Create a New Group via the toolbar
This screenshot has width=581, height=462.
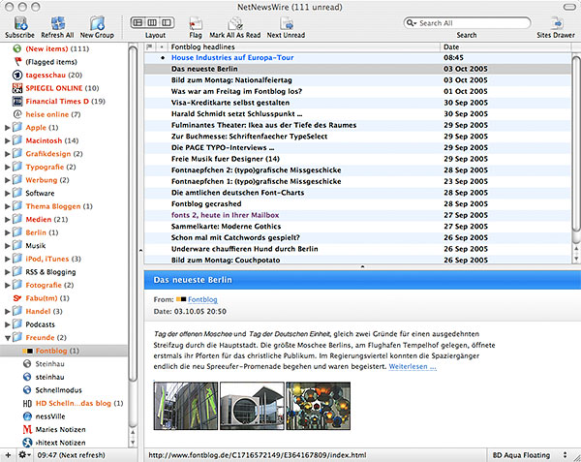click(97, 23)
